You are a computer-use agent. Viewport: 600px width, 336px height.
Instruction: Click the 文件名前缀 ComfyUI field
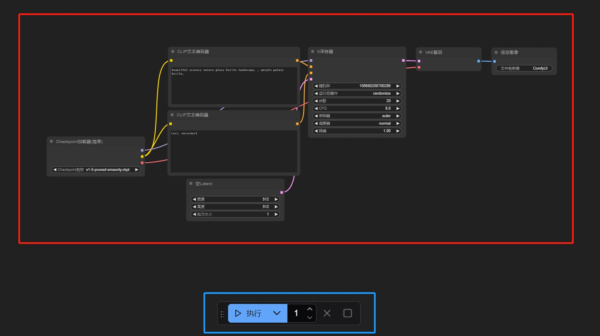coord(524,68)
